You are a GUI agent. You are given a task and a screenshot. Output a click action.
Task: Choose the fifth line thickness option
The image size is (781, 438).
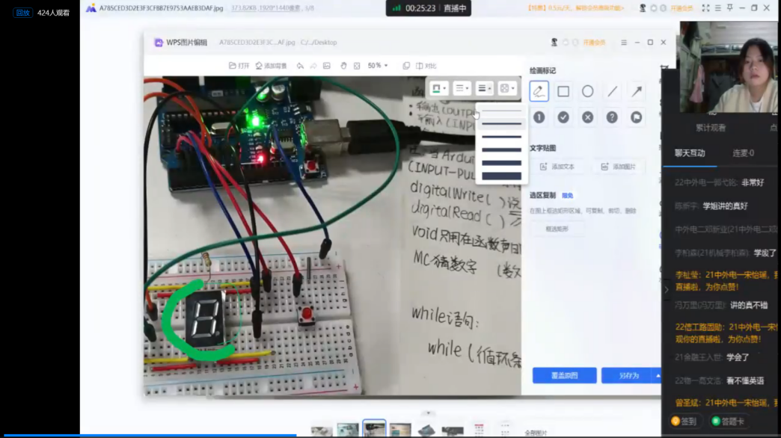pos(501,163)
